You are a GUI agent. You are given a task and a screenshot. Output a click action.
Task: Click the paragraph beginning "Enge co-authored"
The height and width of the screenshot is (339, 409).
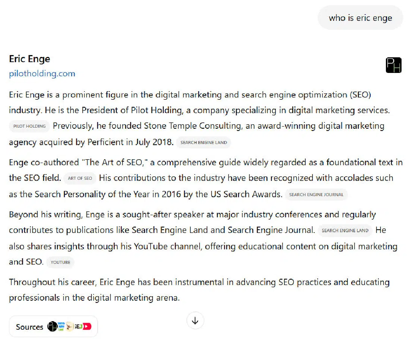tap(206, 178)
